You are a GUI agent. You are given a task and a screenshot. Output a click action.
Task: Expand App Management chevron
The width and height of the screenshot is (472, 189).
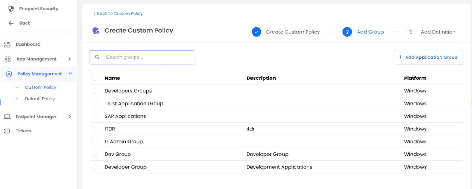tap(70, 59)
